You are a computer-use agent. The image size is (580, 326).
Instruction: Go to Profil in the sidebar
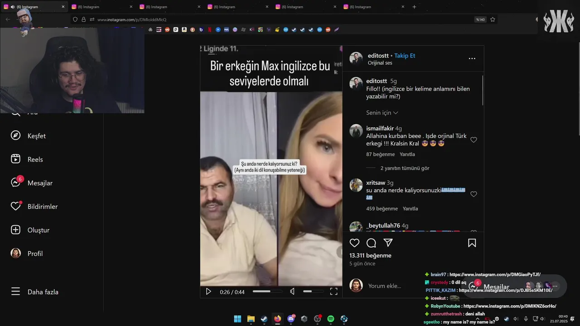coord(27,254)
